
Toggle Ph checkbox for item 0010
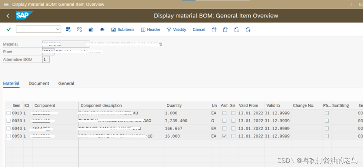coord(327,113)
